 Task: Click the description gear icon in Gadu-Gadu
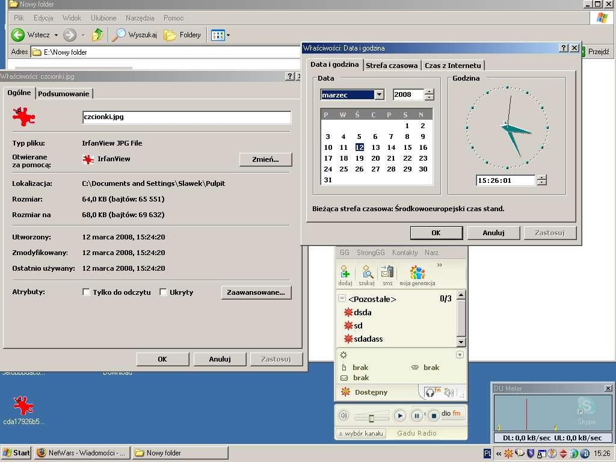click(343, 355)
